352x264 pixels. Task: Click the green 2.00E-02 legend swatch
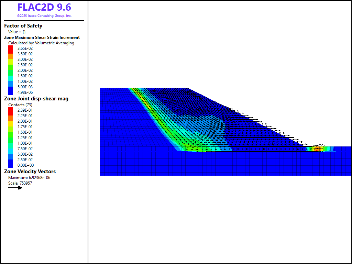[x=10, y=70]
